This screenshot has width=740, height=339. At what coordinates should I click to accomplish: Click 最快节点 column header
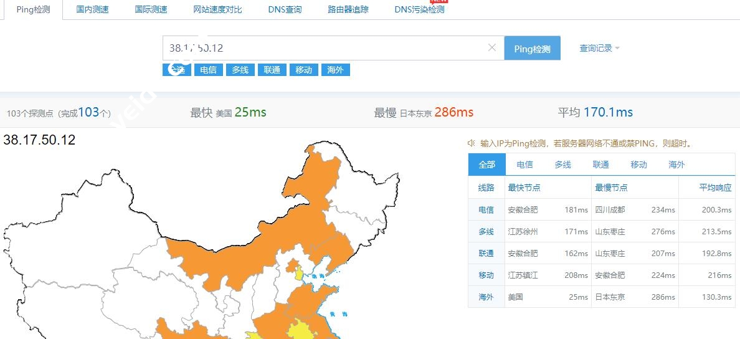(x=524, y=188)
